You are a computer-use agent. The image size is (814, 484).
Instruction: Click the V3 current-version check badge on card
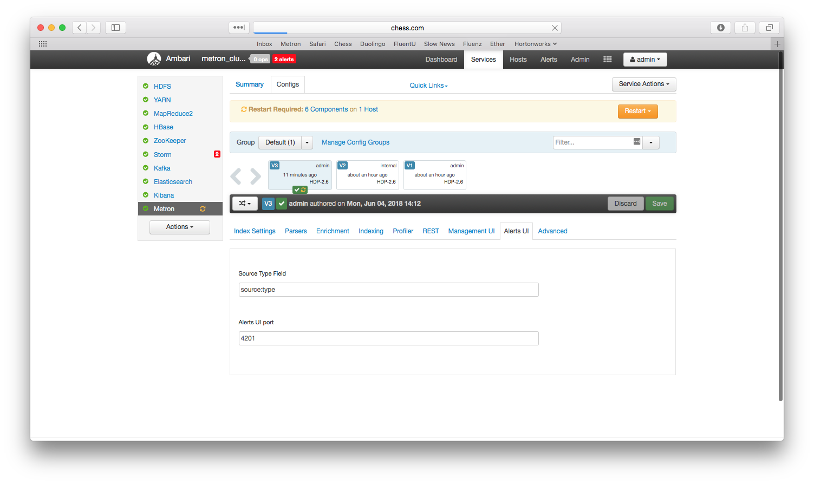(x=300, y=189)
